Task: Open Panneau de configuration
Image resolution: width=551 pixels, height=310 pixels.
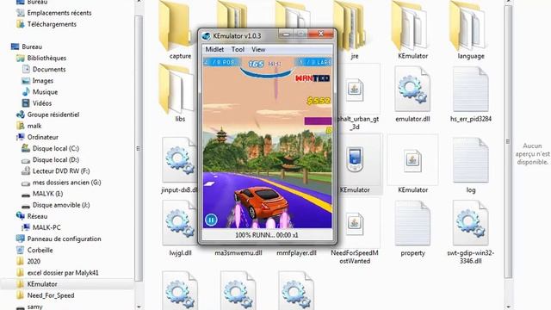Action: 64,239
